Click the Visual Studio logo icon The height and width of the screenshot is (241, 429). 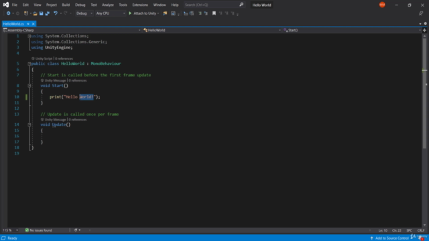[6, 5]
